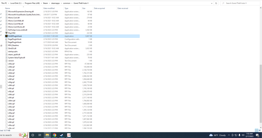This screenshot has height=138, width=262.
Task: Select the RAGEPluginHook application icon
Action: click(x=7, y=36)
